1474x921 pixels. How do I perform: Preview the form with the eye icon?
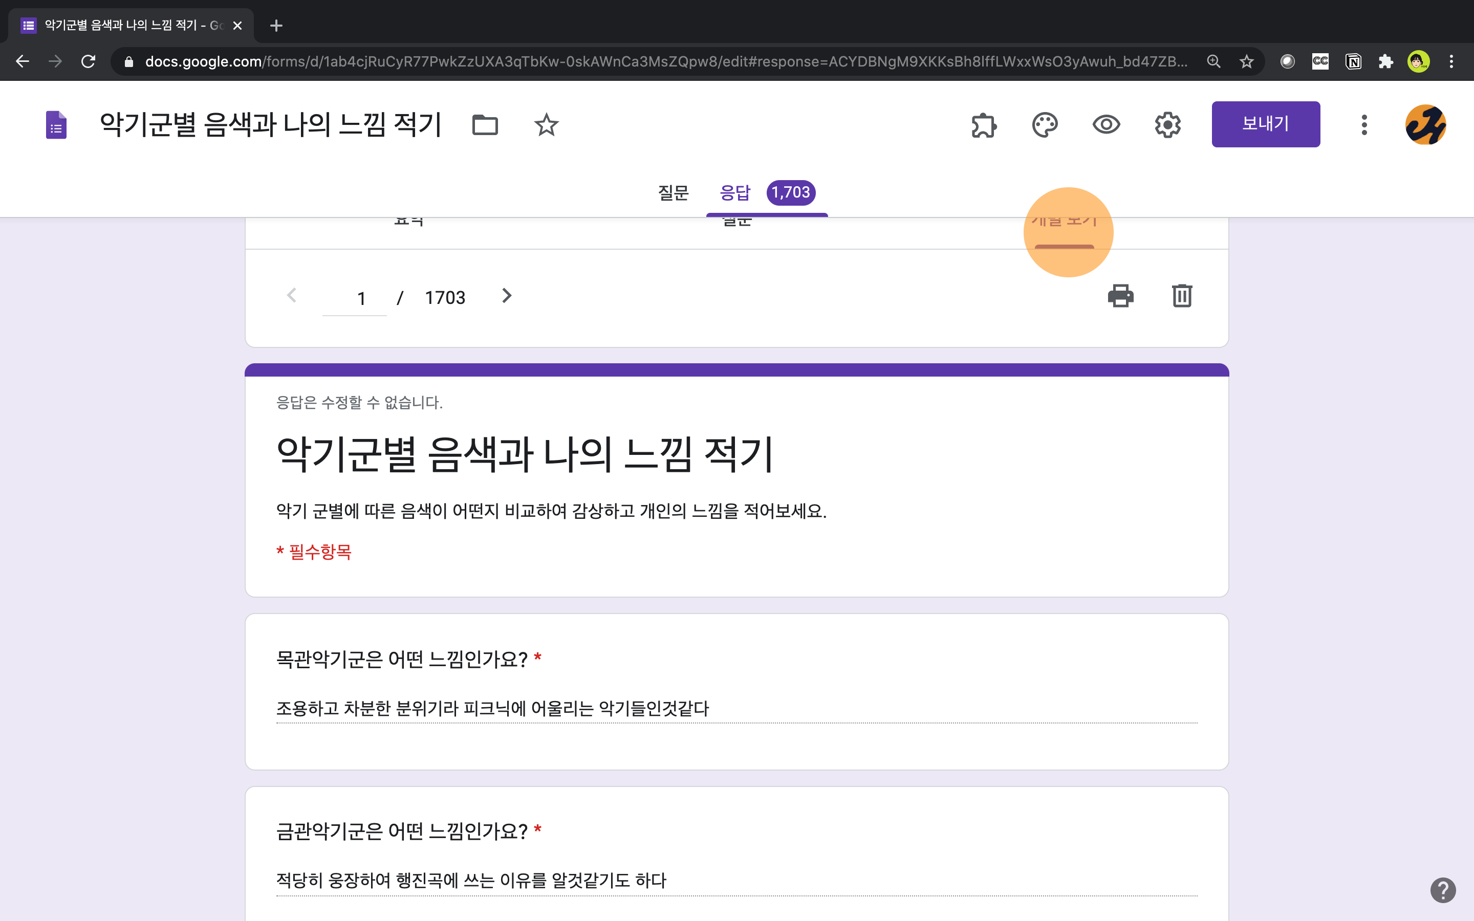pyautogui.click(x=1105, y=125)
